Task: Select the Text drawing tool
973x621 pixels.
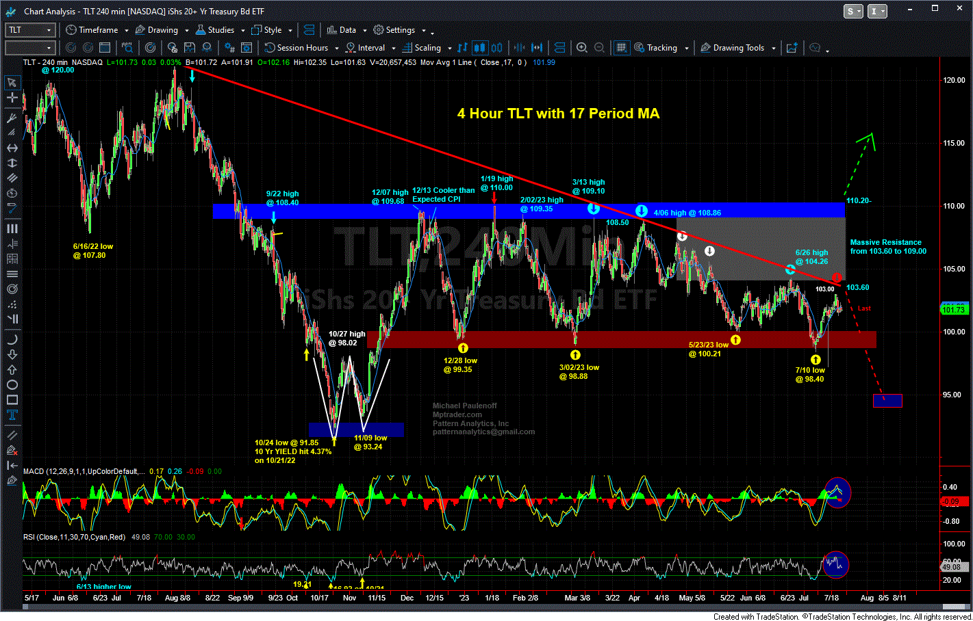Action: coord(12,415)
